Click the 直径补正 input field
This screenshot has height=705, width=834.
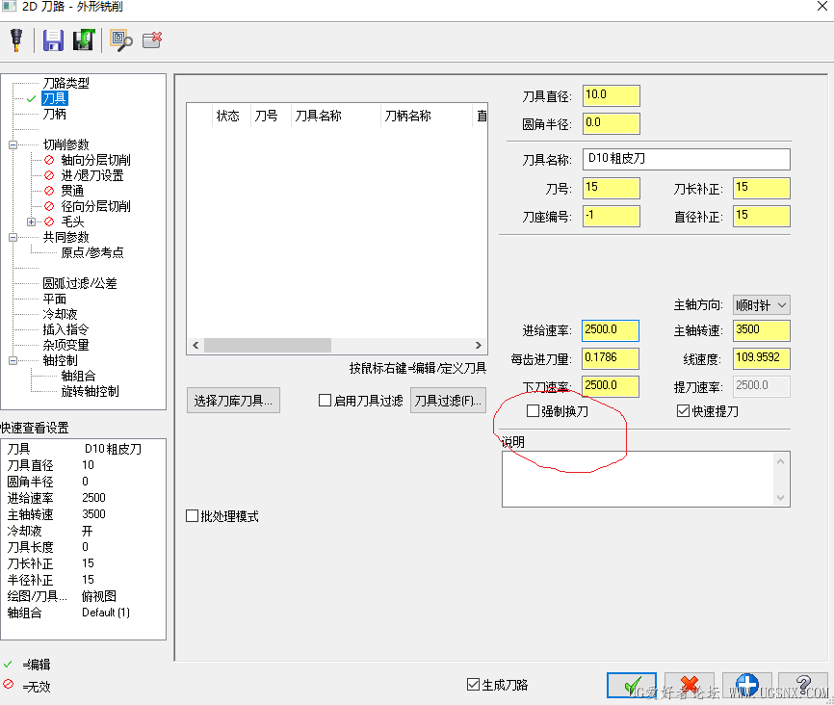(761, 216)
